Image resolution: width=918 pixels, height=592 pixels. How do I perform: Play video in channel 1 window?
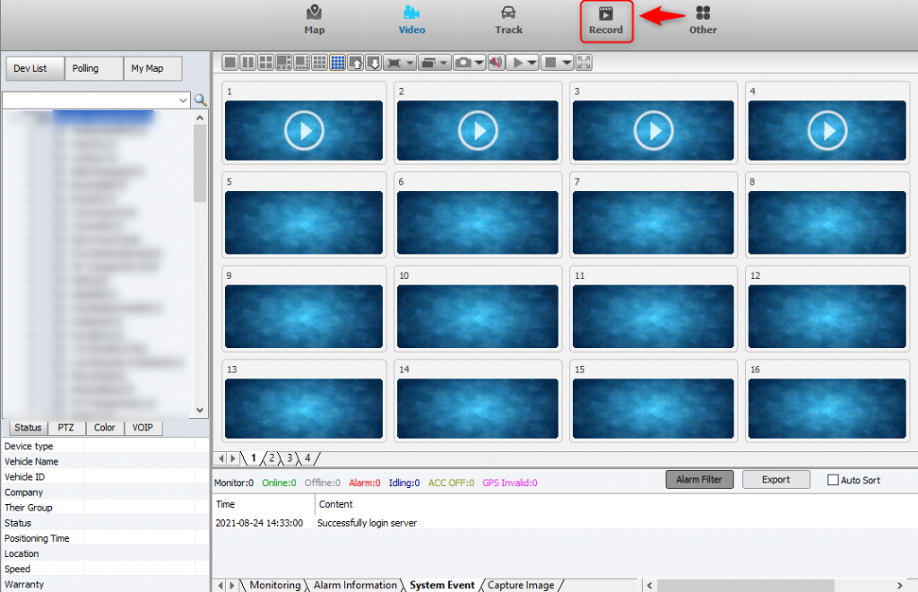tap(304, 132)
